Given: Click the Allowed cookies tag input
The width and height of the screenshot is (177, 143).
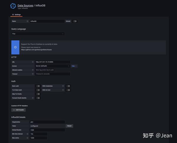Looking at the screenshot, I should click(x=45, y=70).
